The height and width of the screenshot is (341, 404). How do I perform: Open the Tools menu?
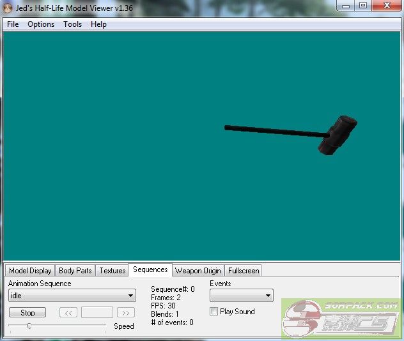(x=73, y=24)
